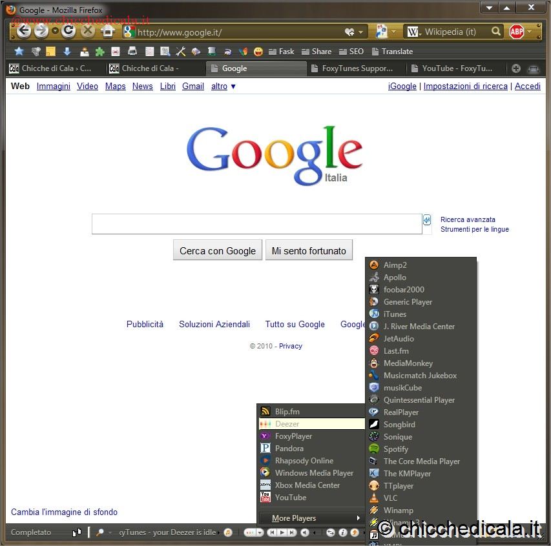Choose Spotify in the players menu
Viewport: 551px width, 546px height.
tap(395, 449)
